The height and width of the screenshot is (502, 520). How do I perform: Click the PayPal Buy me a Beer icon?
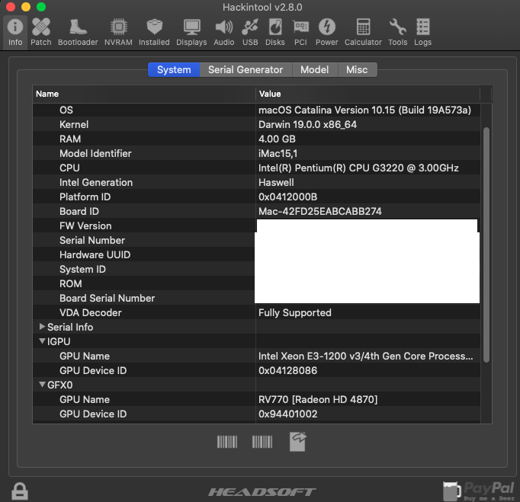[479, 491]
